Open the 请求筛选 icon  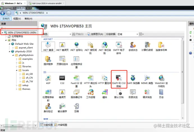(x=147, y=94)
